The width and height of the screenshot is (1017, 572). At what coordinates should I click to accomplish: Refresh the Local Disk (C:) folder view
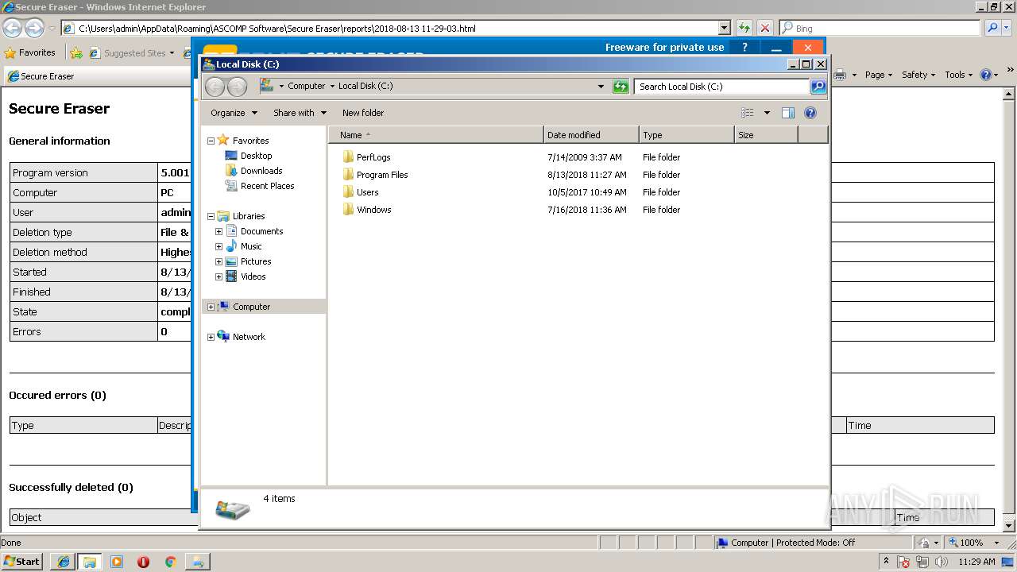(x=621, y=87)
